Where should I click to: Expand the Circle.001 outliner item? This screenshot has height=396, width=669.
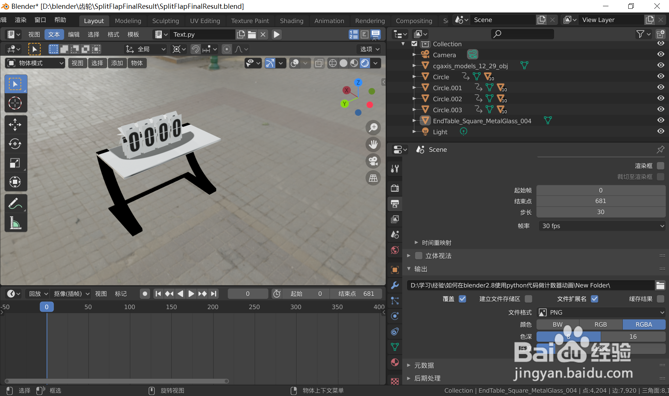point(415,87)
